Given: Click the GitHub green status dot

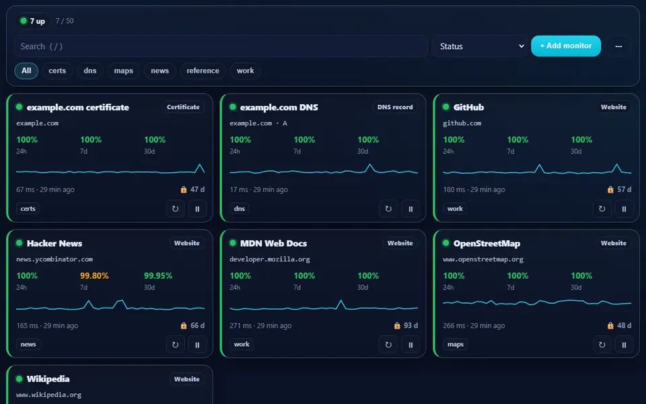Looking at the screenshot, I should click(445, 107).
